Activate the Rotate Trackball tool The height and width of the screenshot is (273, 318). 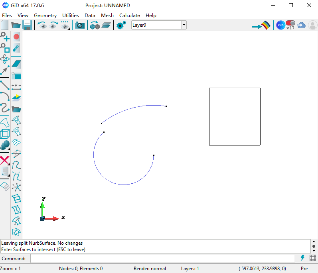click(x=5, y=59)
